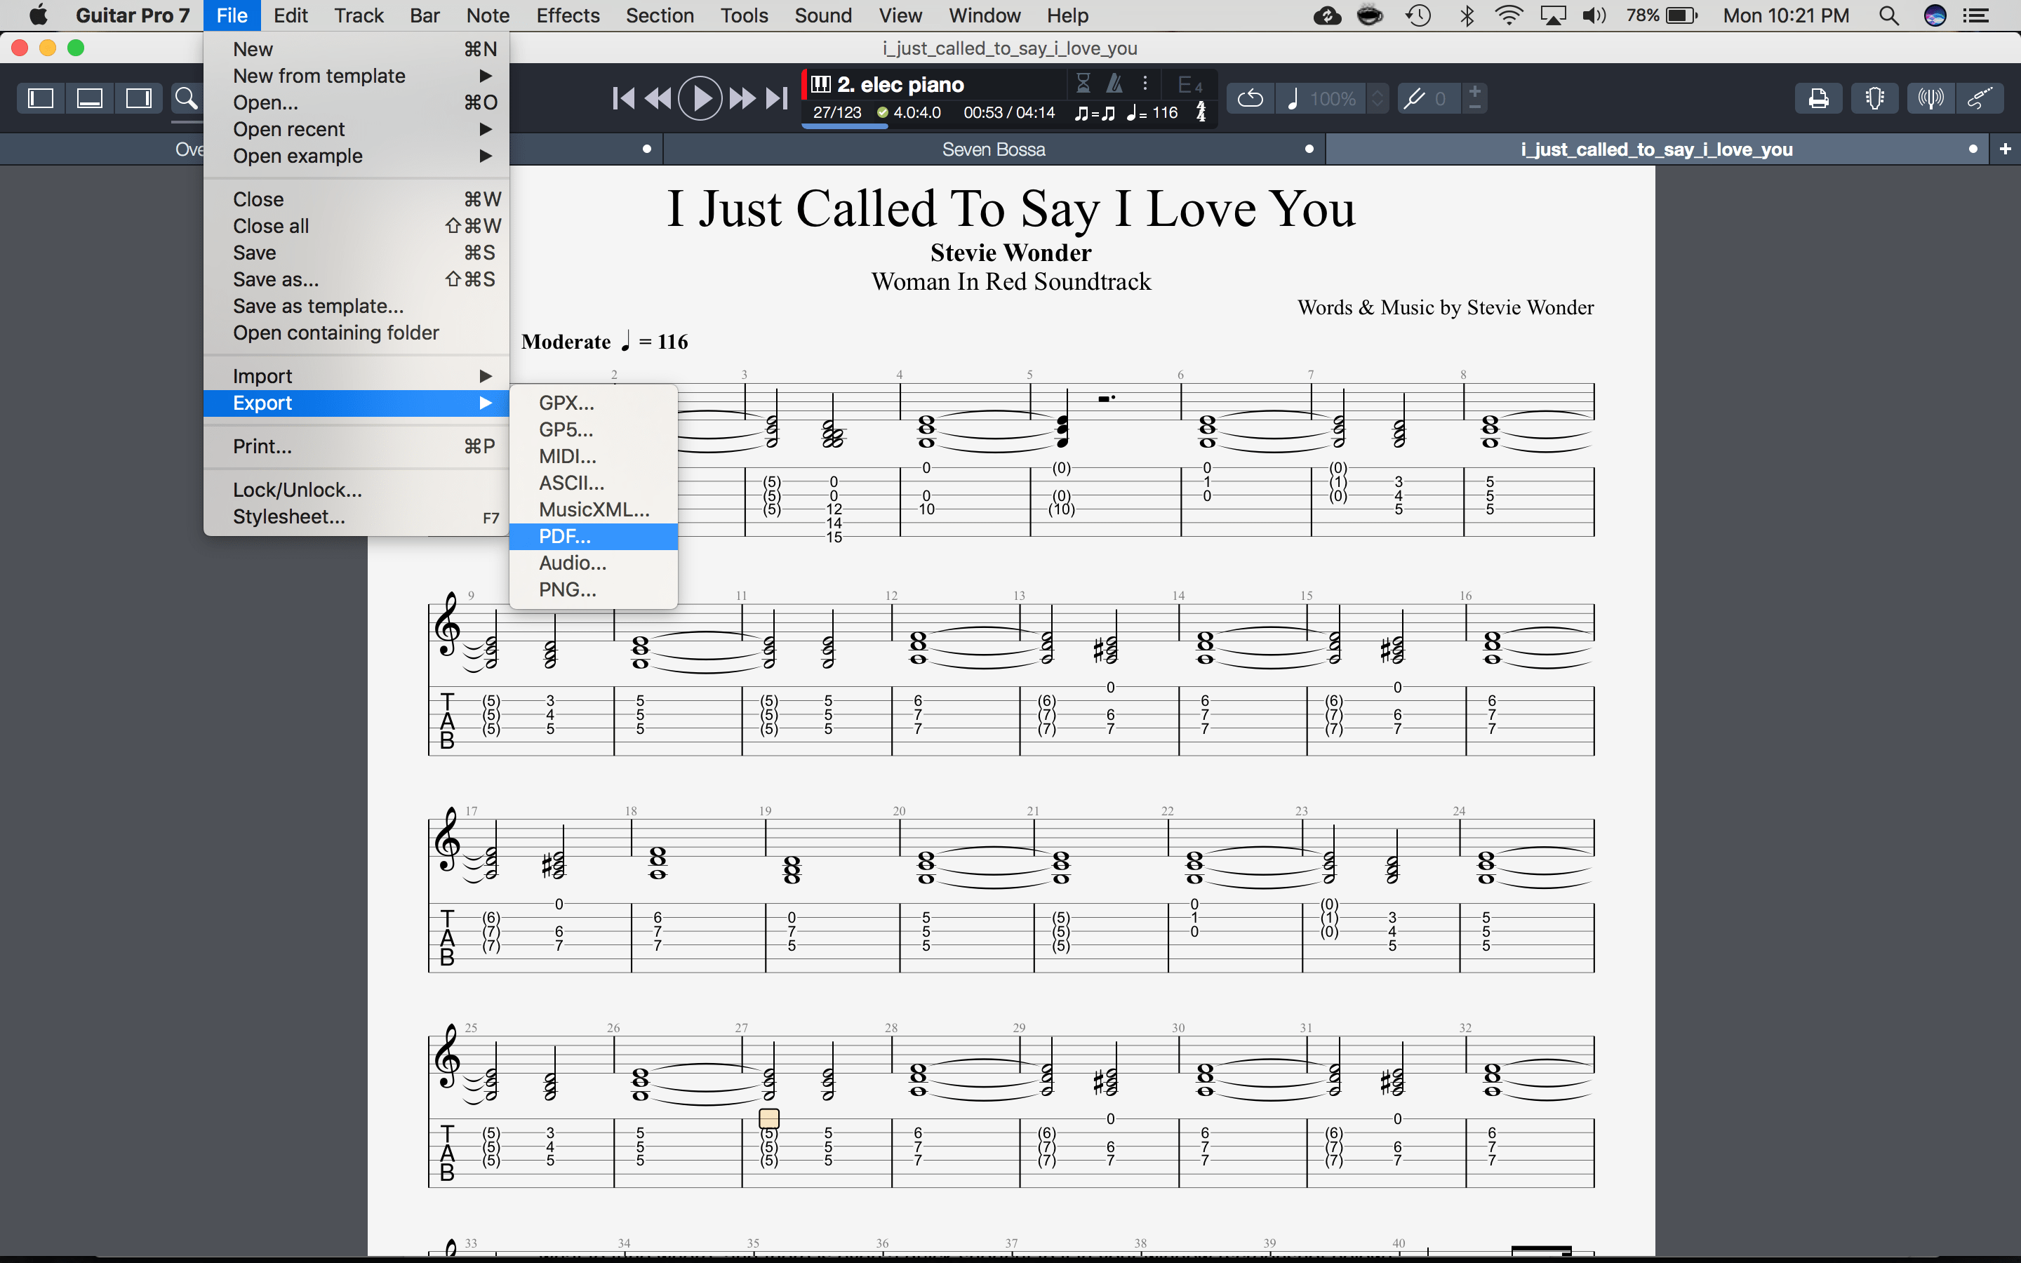Choose PDF... from Export submenu

[594, 536]
